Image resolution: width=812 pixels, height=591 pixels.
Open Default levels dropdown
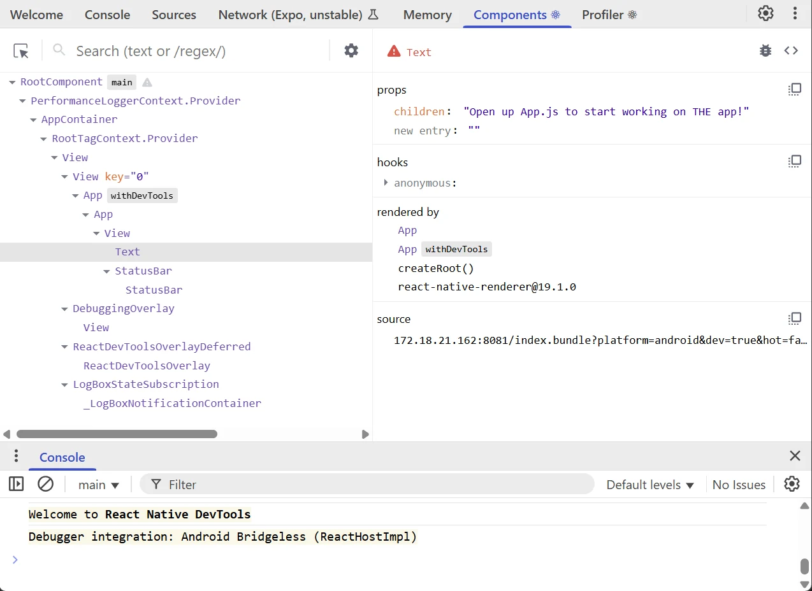[650, 485]
